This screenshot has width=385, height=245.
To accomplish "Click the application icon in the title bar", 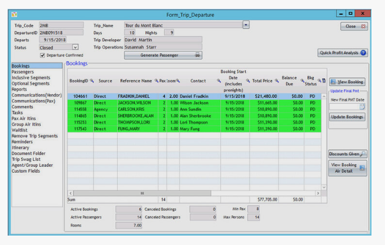I will (x=14, y=15).
